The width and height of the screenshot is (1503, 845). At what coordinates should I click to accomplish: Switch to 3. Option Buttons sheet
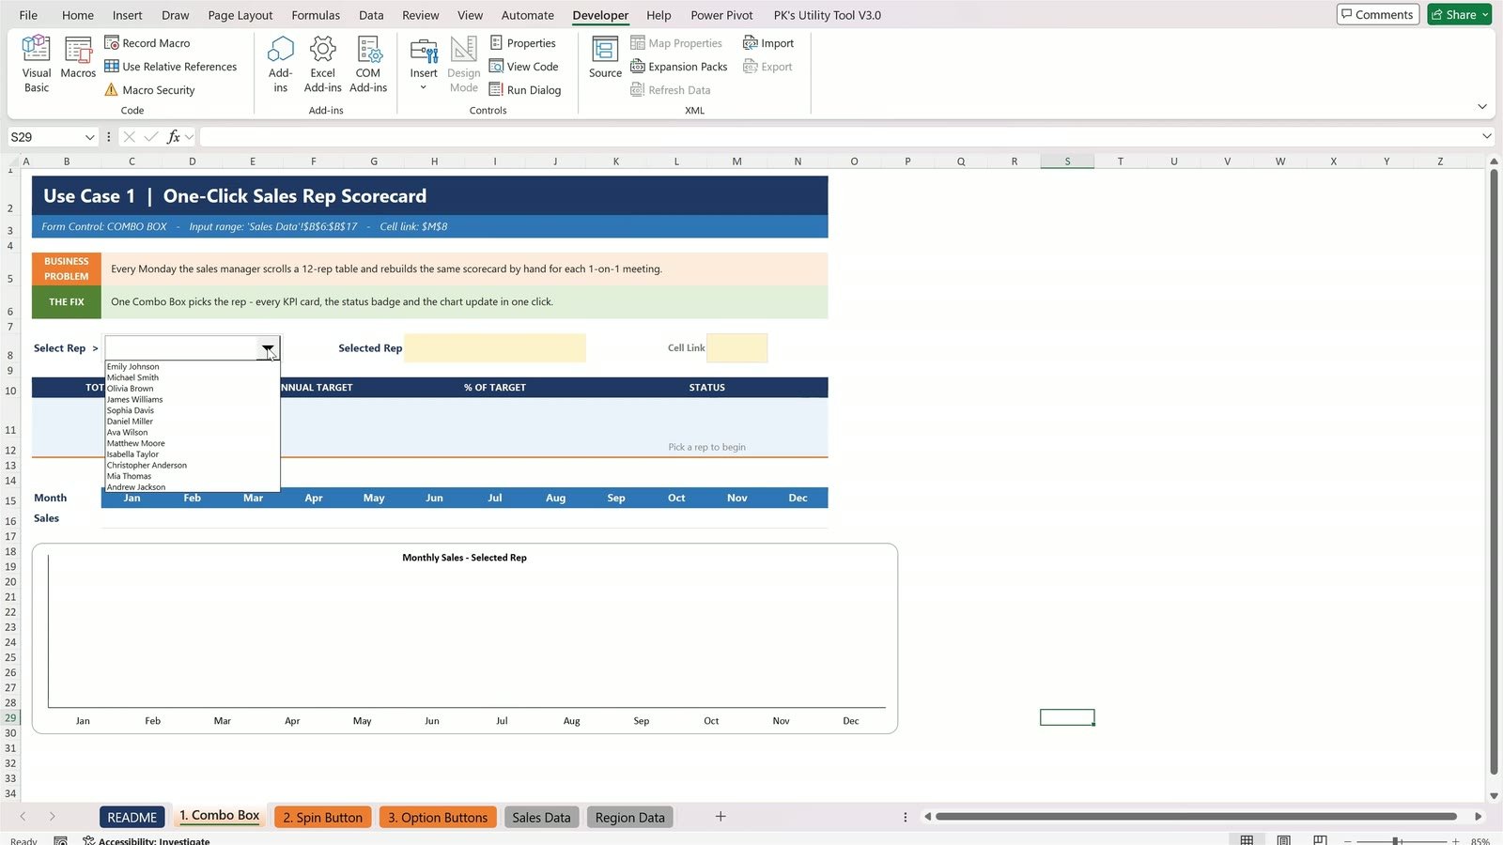coord(438,817)
